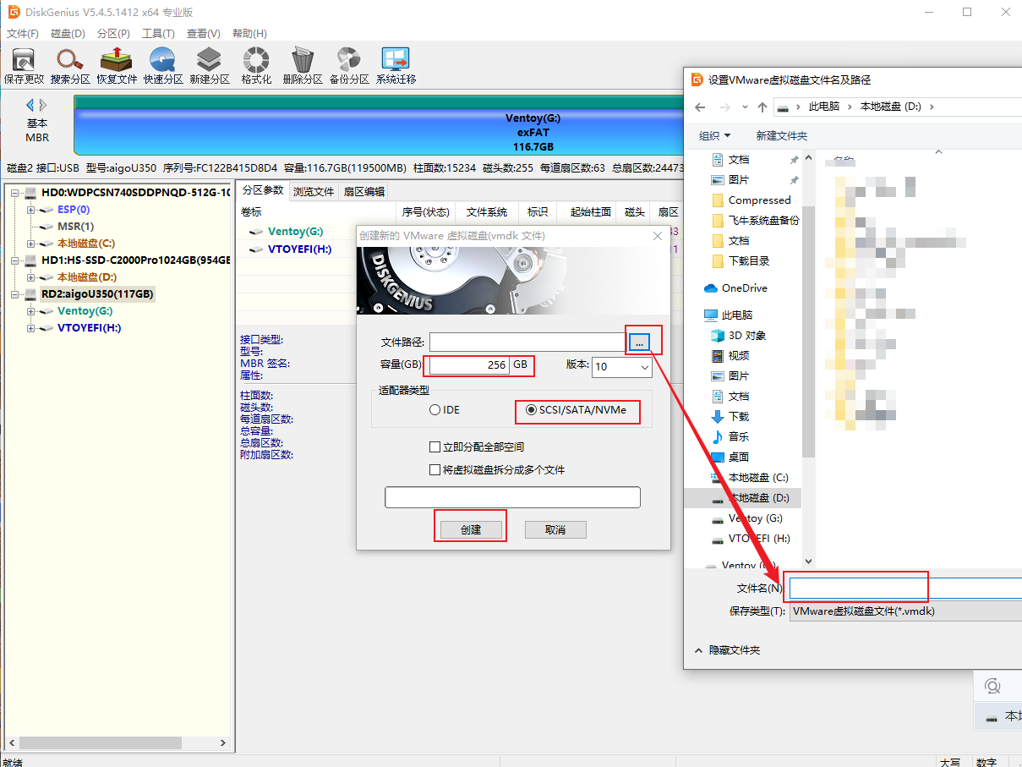This screenshot has height=767, width=1022.
Task: Close the create VMware disk dialog
Action: point(659,236)
